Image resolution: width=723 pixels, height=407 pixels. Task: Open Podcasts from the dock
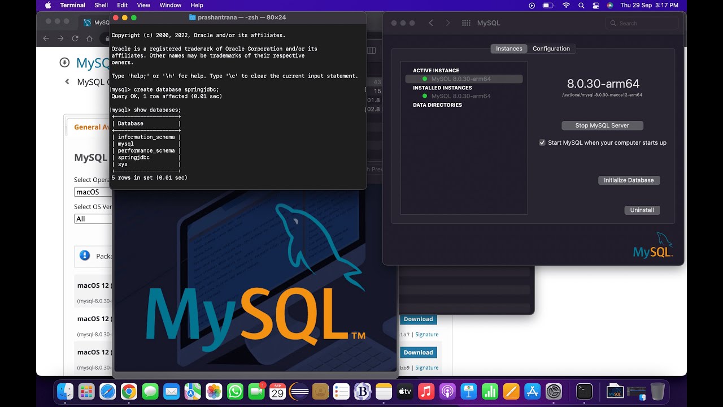(447, 391)
